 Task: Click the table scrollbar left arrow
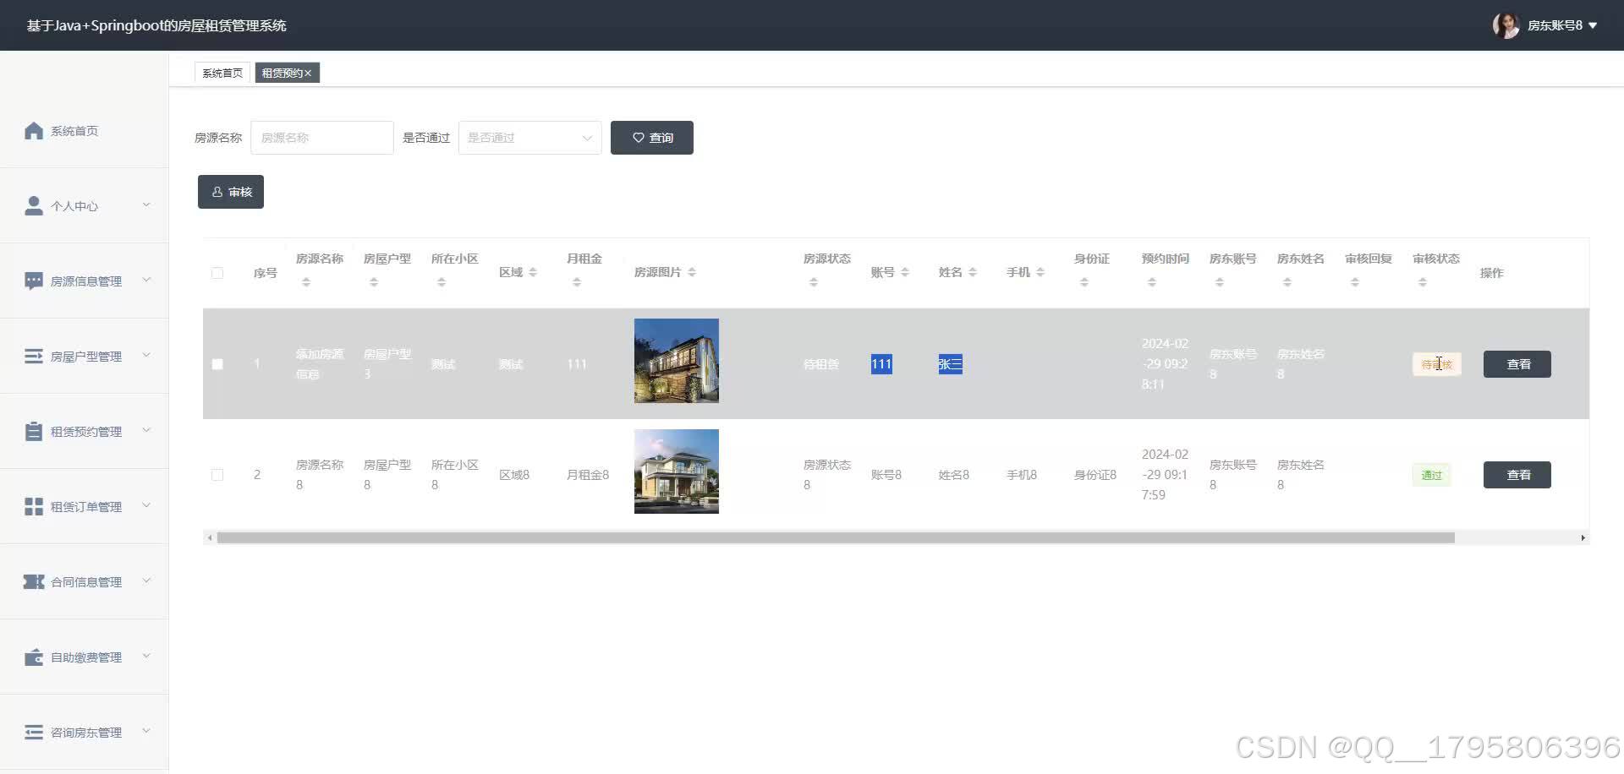[x=210, y=538]
